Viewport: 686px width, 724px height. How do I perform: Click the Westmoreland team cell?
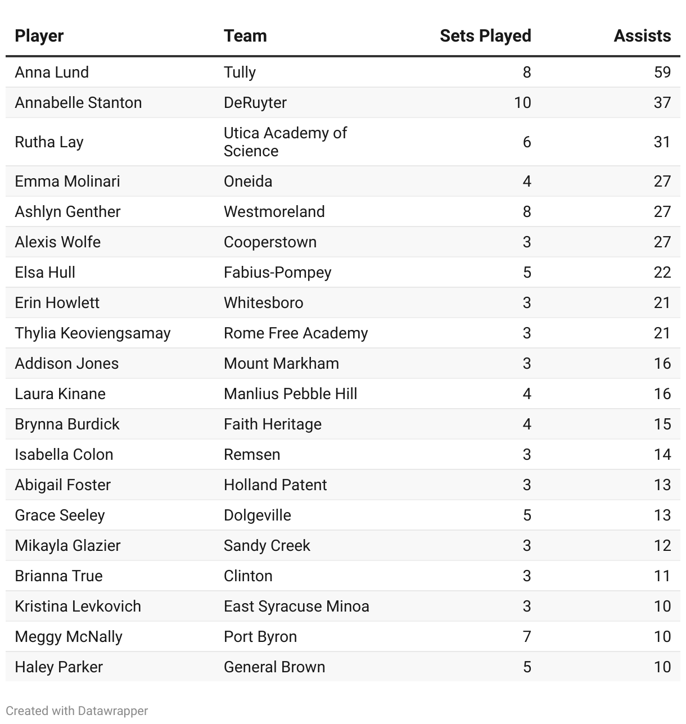click(274, 211)
